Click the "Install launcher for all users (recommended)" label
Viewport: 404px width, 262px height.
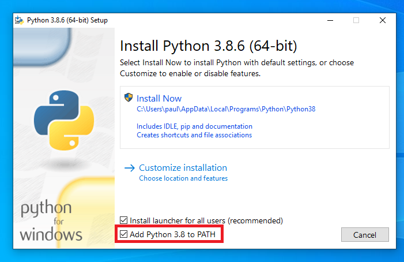click(x=206, y=220)
